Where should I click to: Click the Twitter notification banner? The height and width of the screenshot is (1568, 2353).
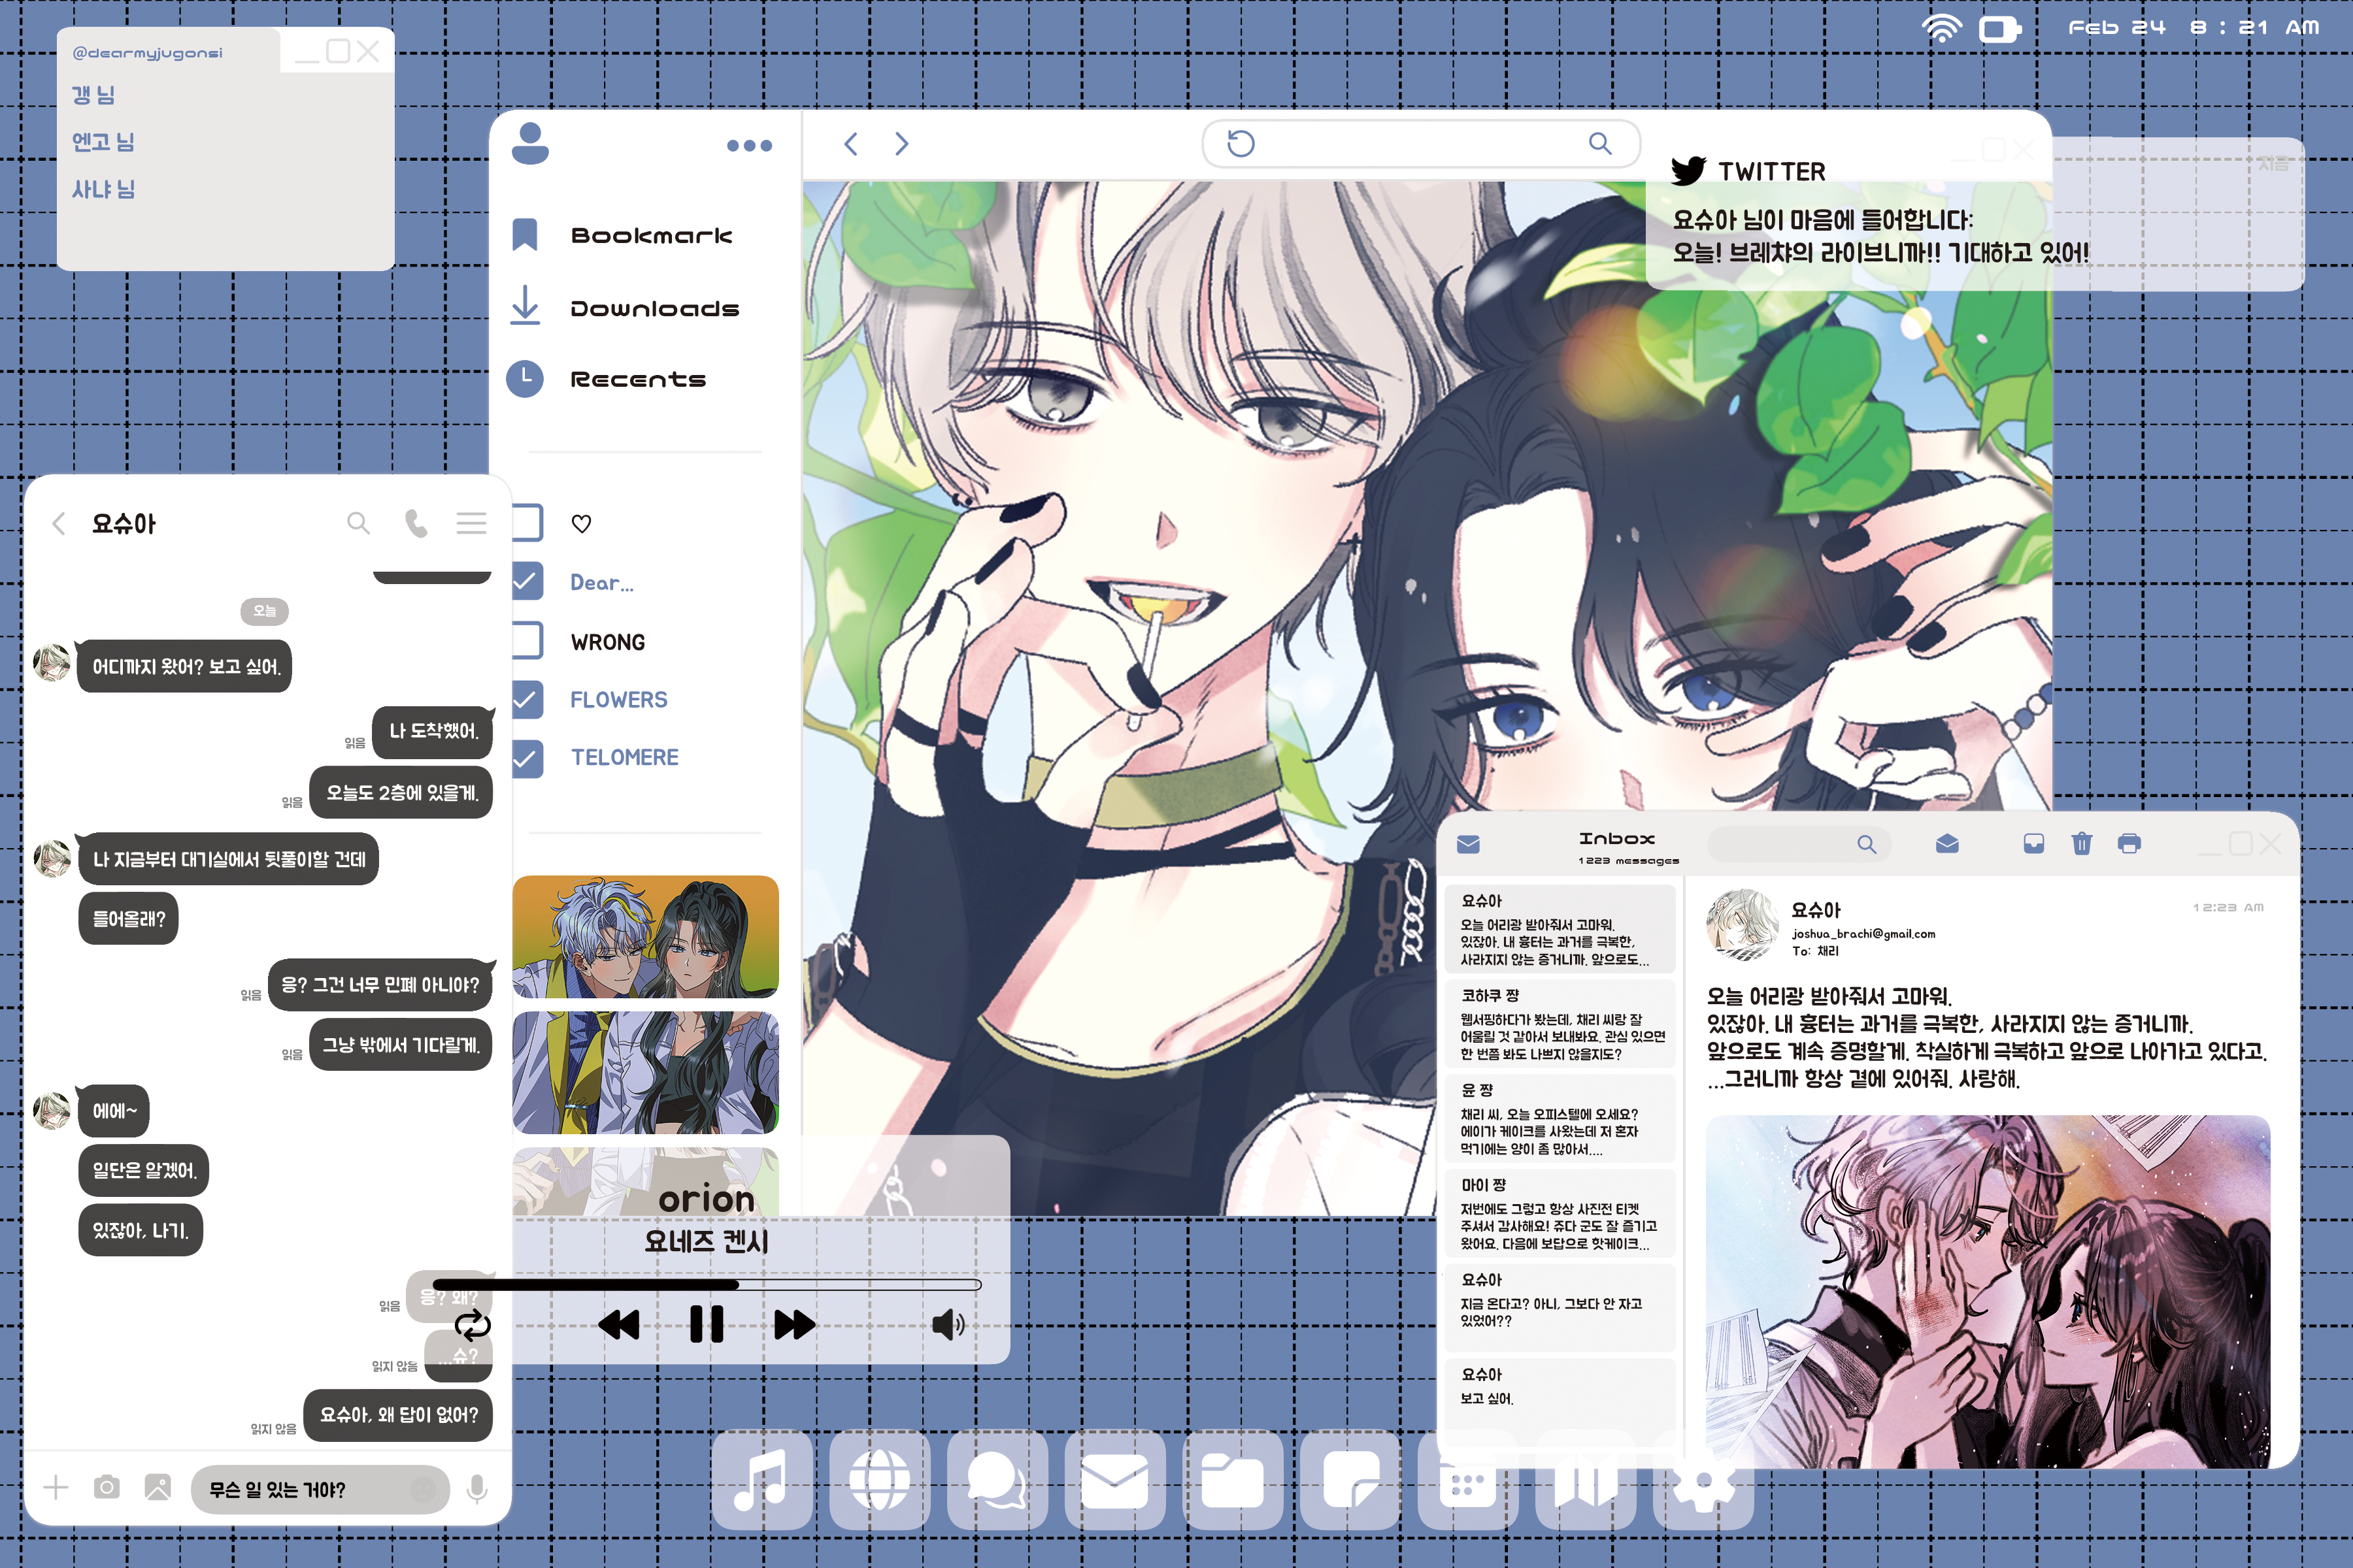click(1975, 214)
